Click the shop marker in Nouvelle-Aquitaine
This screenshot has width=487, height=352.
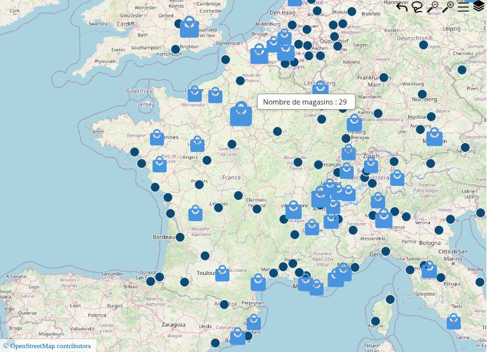(195, 214)
